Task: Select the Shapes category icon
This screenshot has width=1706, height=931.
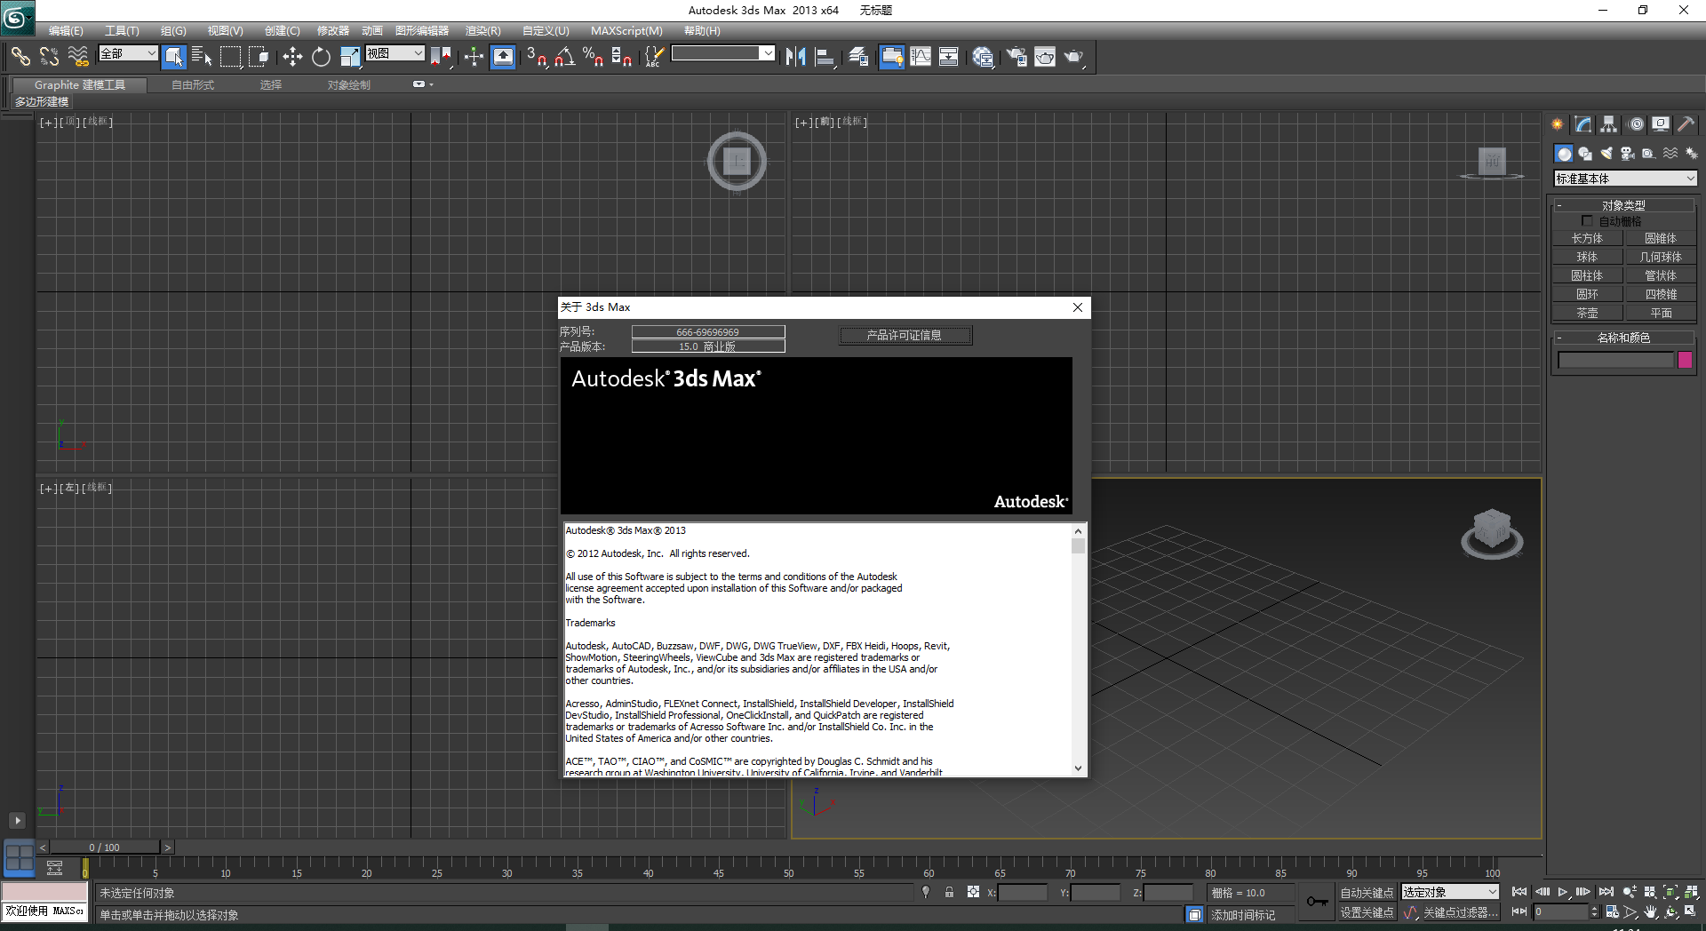Action: click(x=1585, y=154)
